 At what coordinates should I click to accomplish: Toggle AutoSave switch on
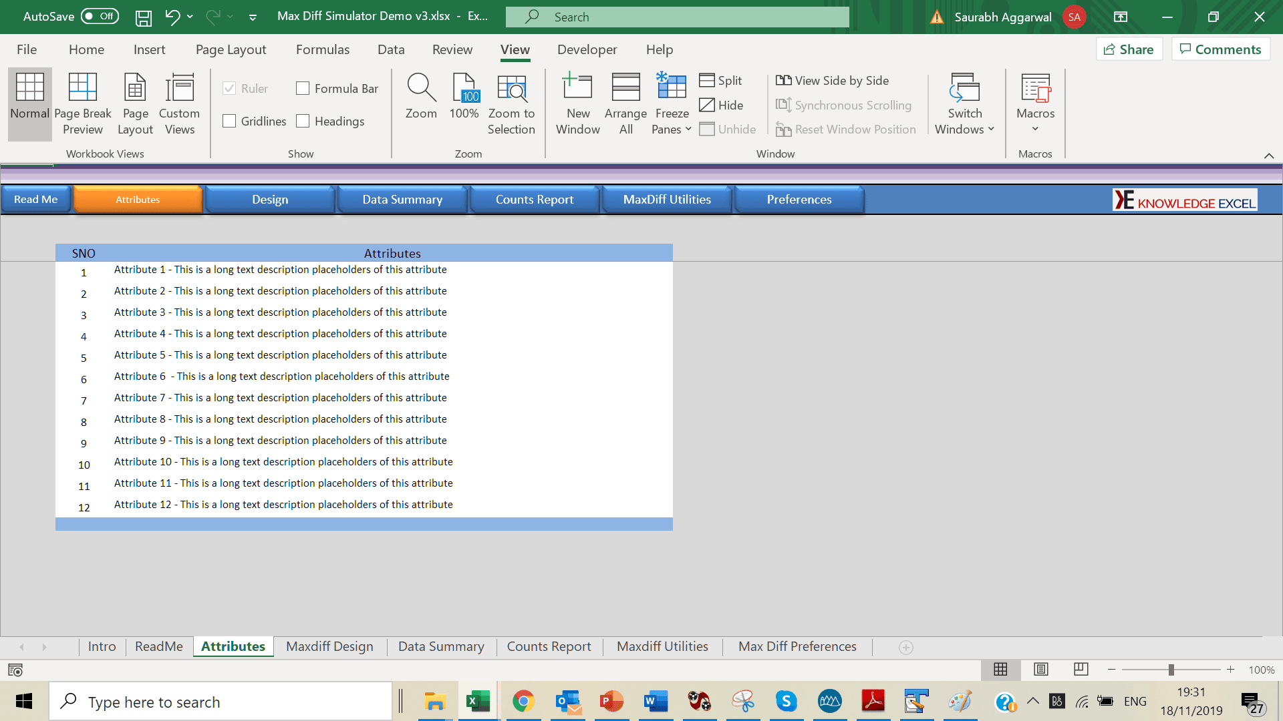click(100, 16)
